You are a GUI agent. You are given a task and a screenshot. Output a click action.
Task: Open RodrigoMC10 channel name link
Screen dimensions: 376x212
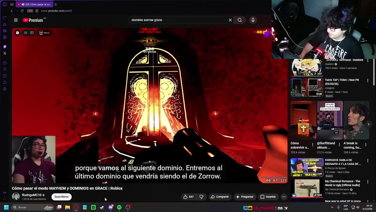pyautogui.click(x=31, y=195)
